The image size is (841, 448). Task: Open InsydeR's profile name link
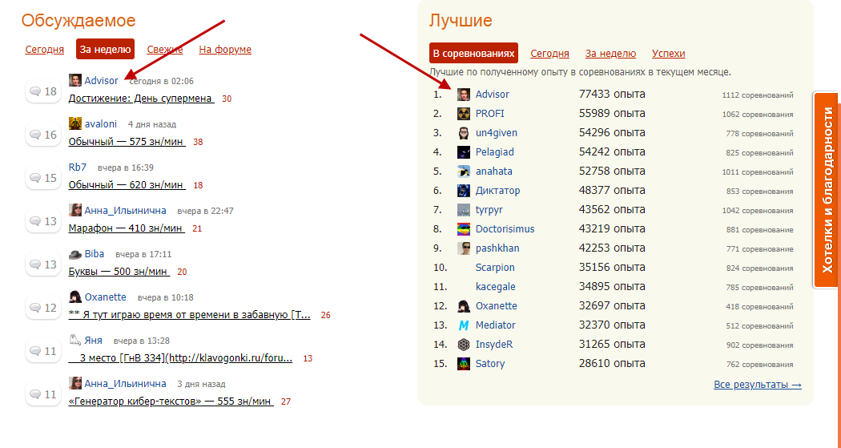pyautogui.click(x=494, y=345)
